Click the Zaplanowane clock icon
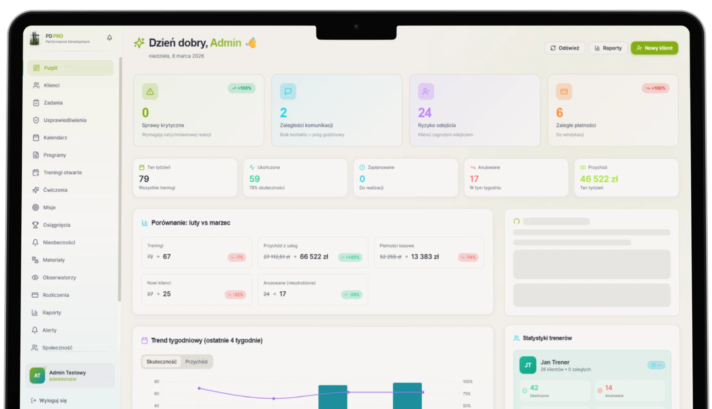 click(x=362, y=168)
